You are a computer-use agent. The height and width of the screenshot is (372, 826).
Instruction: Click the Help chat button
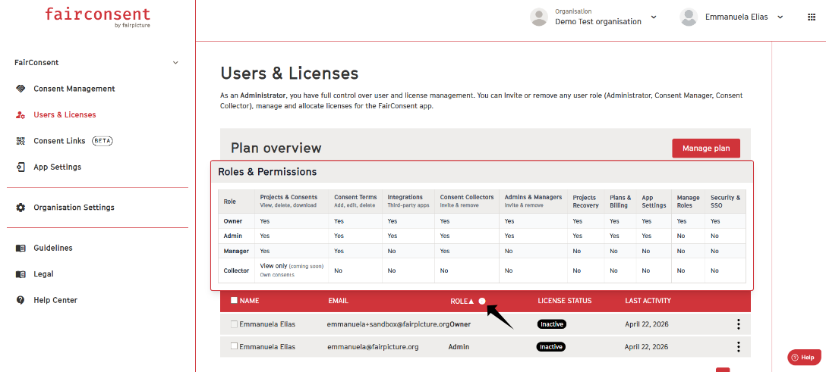click(x=804, y=358)
